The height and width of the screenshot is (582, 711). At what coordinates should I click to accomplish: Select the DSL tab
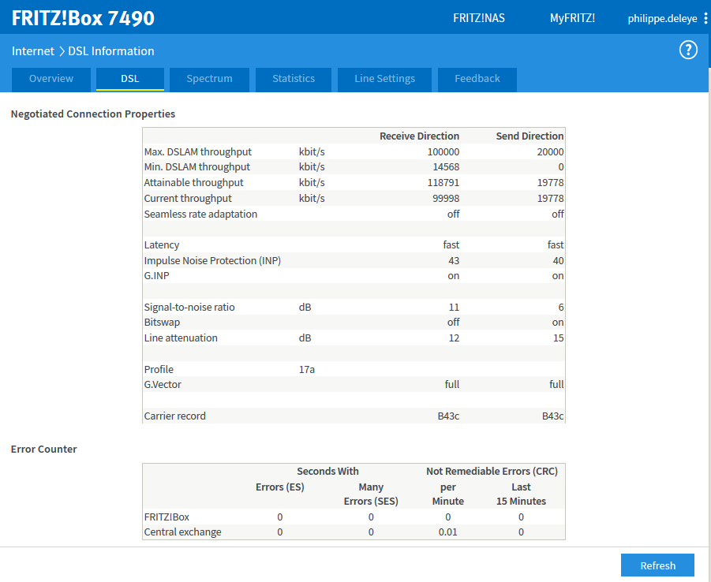pos(130,79)
